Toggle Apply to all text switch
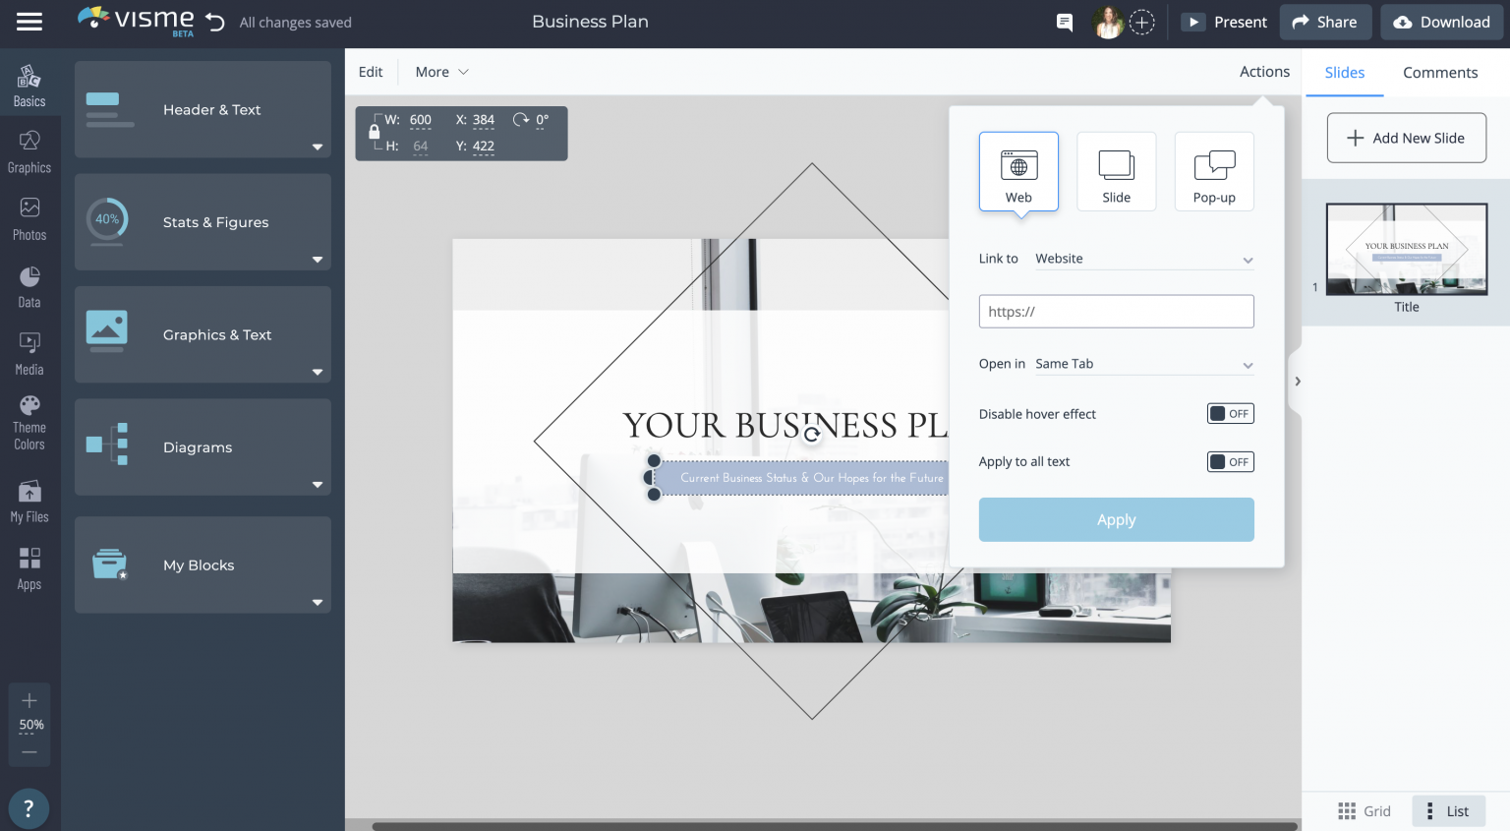Image resolution: width=1510 pixels, height=831 pixels. tap(1230, 462)
